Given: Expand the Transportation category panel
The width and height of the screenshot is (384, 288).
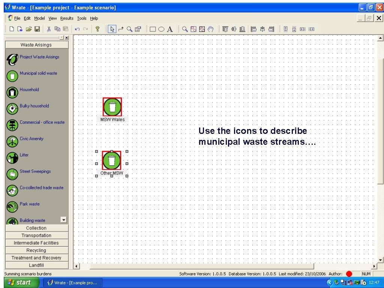Looking at the screenshot, I should pos(36,235).
